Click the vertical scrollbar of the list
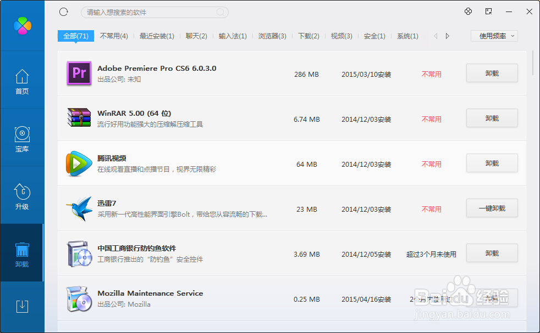540x333 pixels. click(x=533, y=63)
